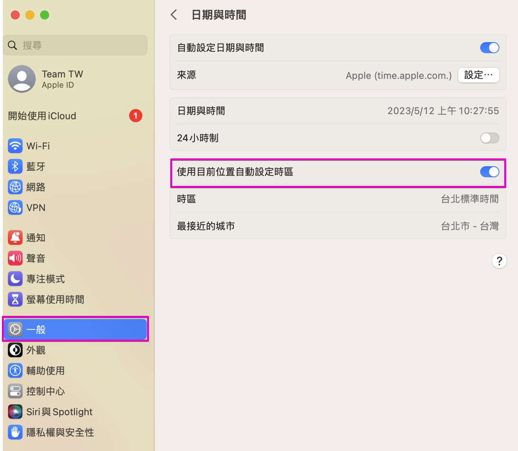Open Screen Time (螢幕使用時間) hourglass icon
The height and width of the screenshot is (451, 518).
click(x=15, y=299)
